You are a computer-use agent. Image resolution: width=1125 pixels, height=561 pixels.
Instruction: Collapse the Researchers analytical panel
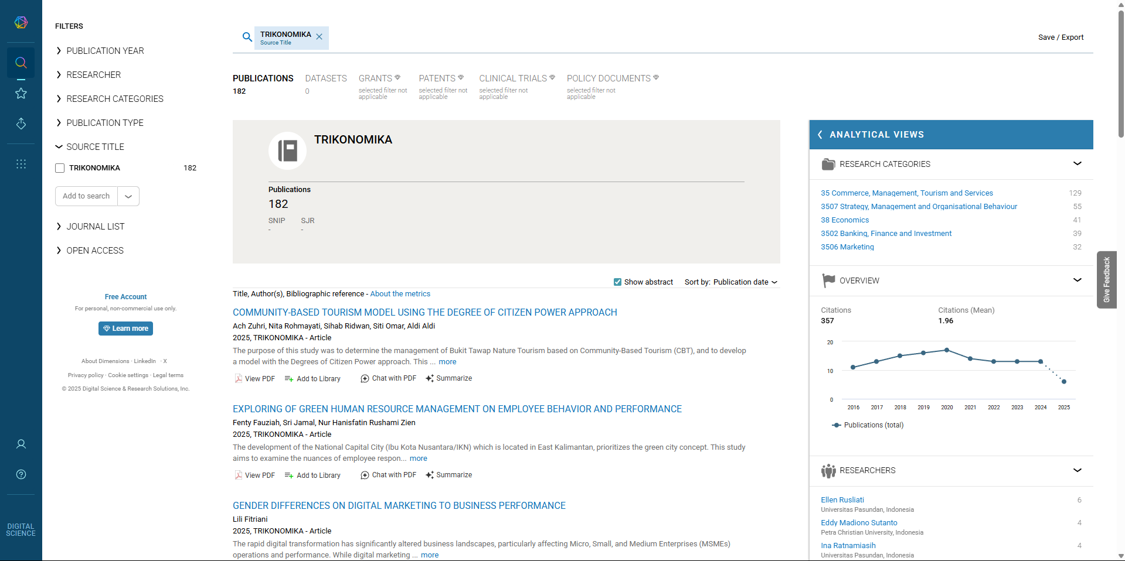[1078, 470]
